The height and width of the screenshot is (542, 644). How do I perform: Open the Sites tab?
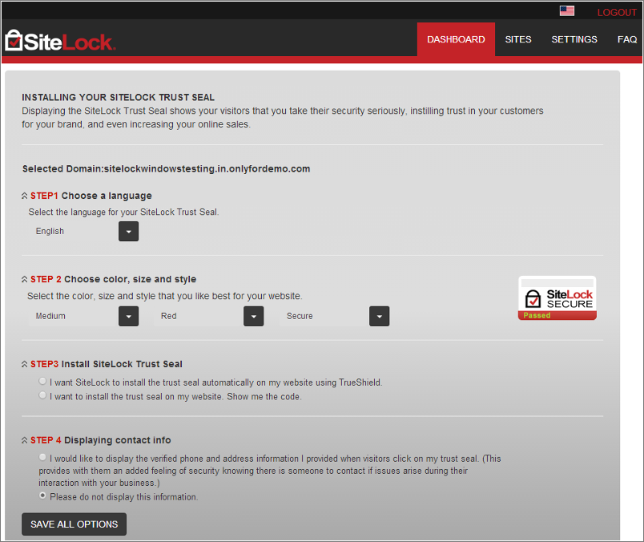(518, 39)
